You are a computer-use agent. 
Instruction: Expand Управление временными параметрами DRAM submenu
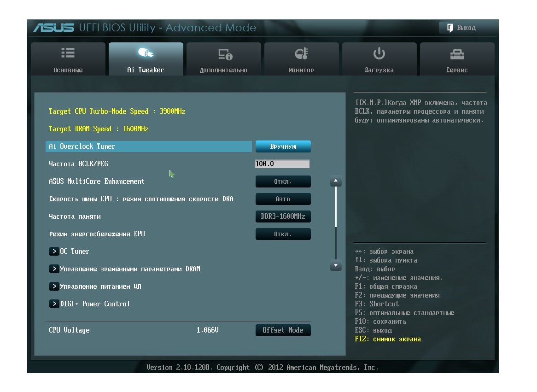point(125,269)
